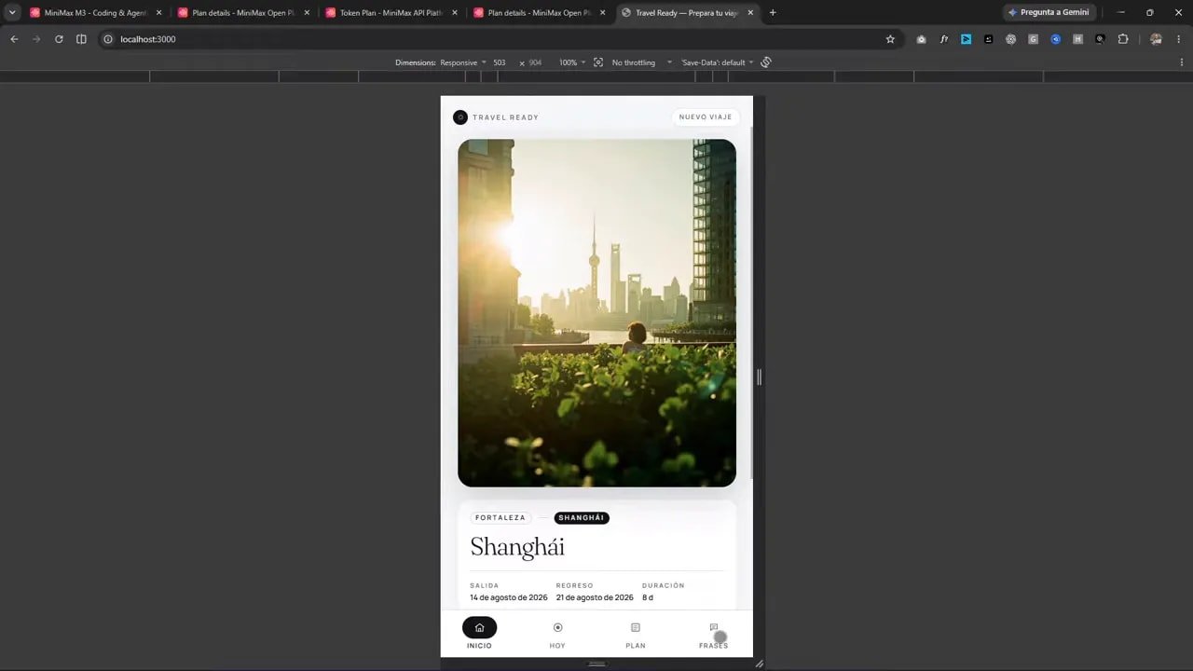Click the blue paper-plane extension icon
Screen dimensions: 1193x671
pos(967,39)
